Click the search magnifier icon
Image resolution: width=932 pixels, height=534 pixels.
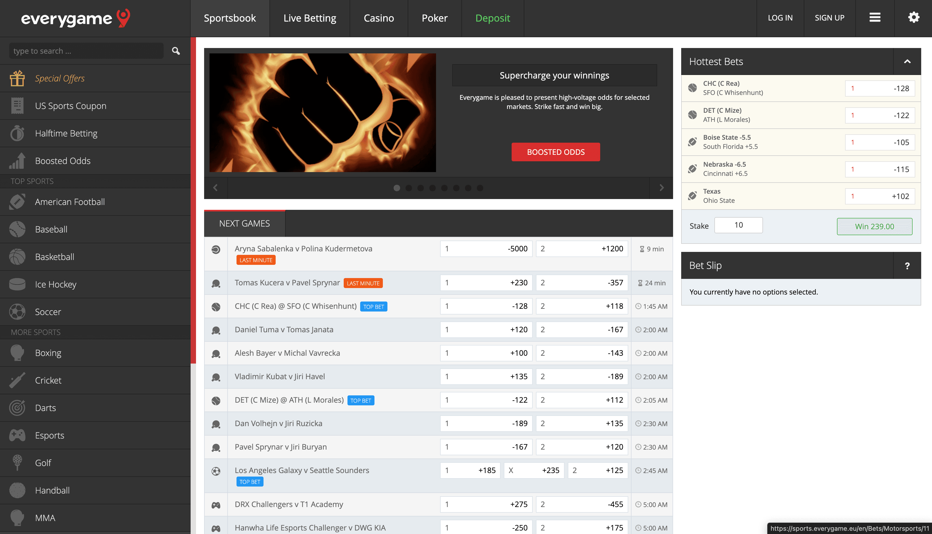tap(176, 51)
